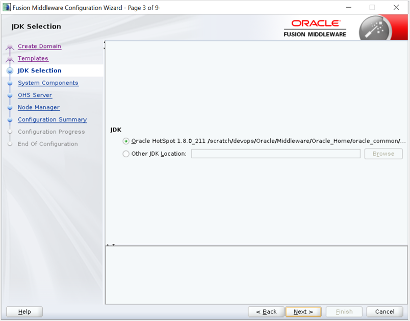Jump to System Components step

point(48,83)
